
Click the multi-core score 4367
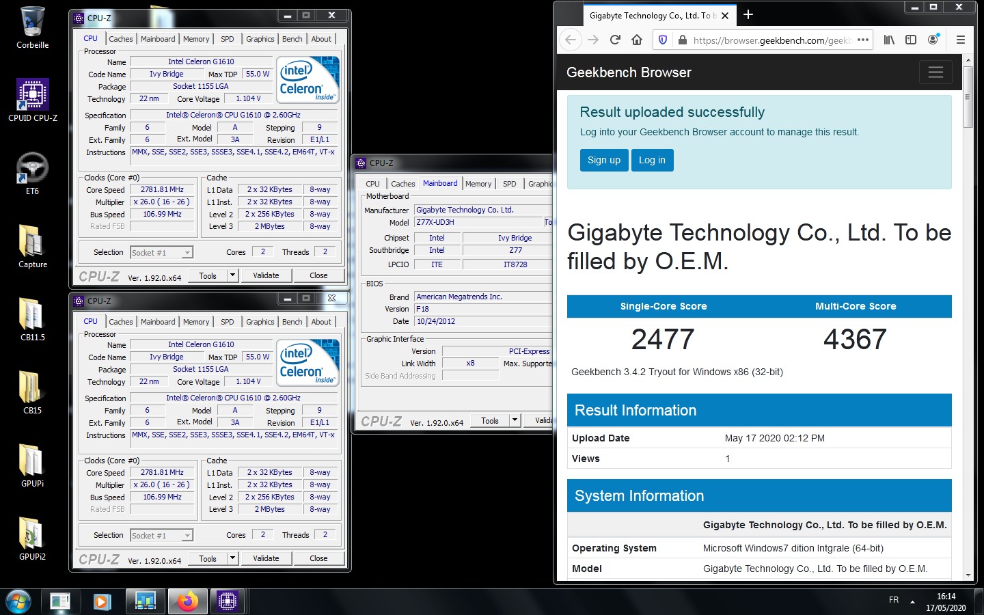(855, 340)
